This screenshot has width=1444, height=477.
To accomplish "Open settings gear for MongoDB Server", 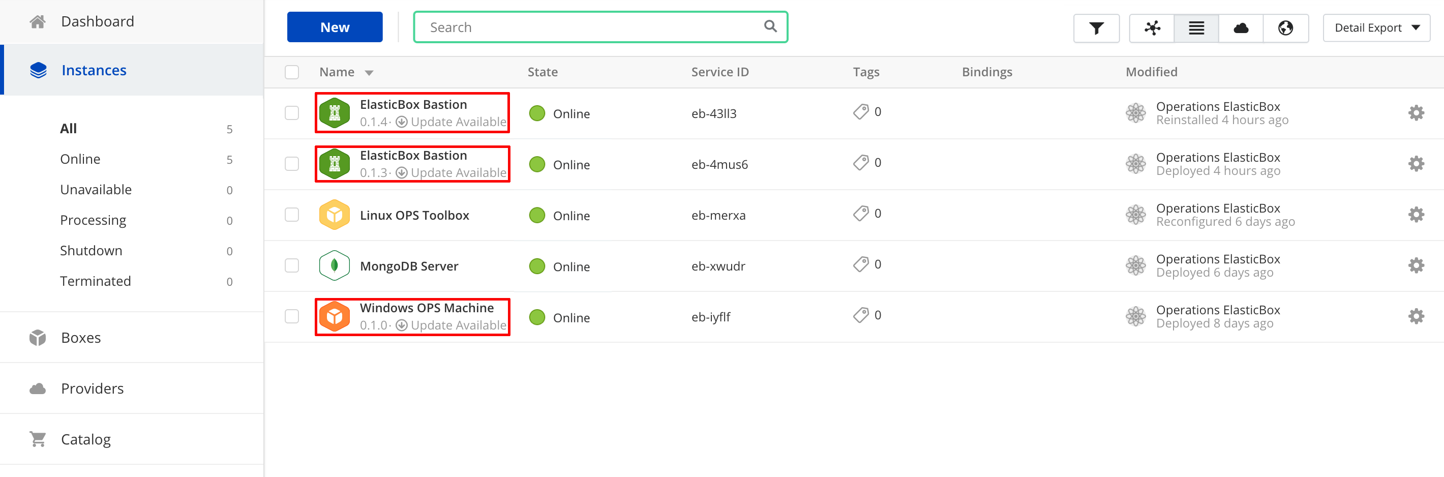I will (1416, 265).
